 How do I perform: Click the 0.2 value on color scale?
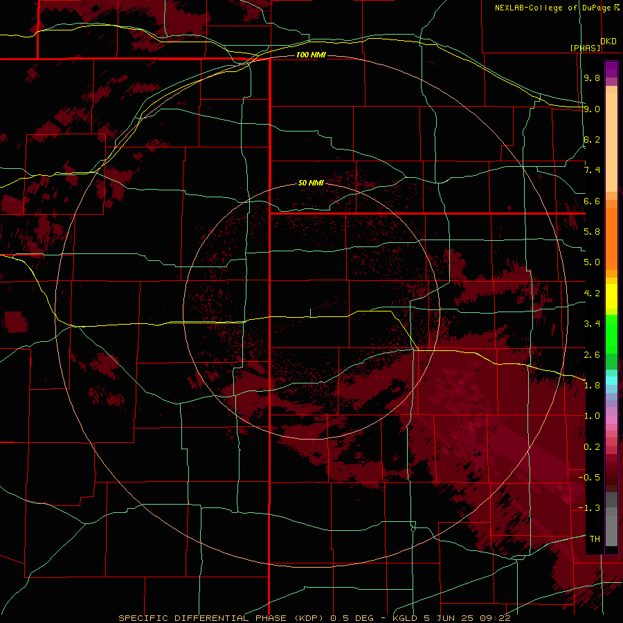592,446
